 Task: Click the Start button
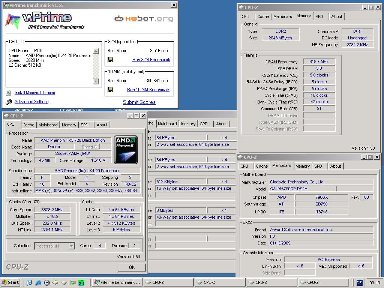pyautogui.click(x=10, y=282)
